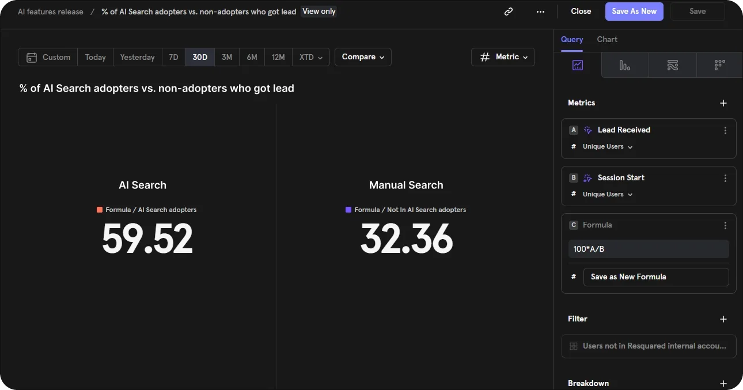Image resolution: width=743 pixels, height=390 pixels.
Task: Click the hash icon next to Save as New Formula
Action: pos(573,277)
